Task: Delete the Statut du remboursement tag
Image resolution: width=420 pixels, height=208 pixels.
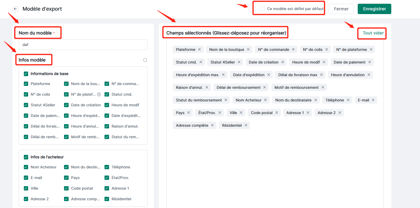Action: pos(226,100)
